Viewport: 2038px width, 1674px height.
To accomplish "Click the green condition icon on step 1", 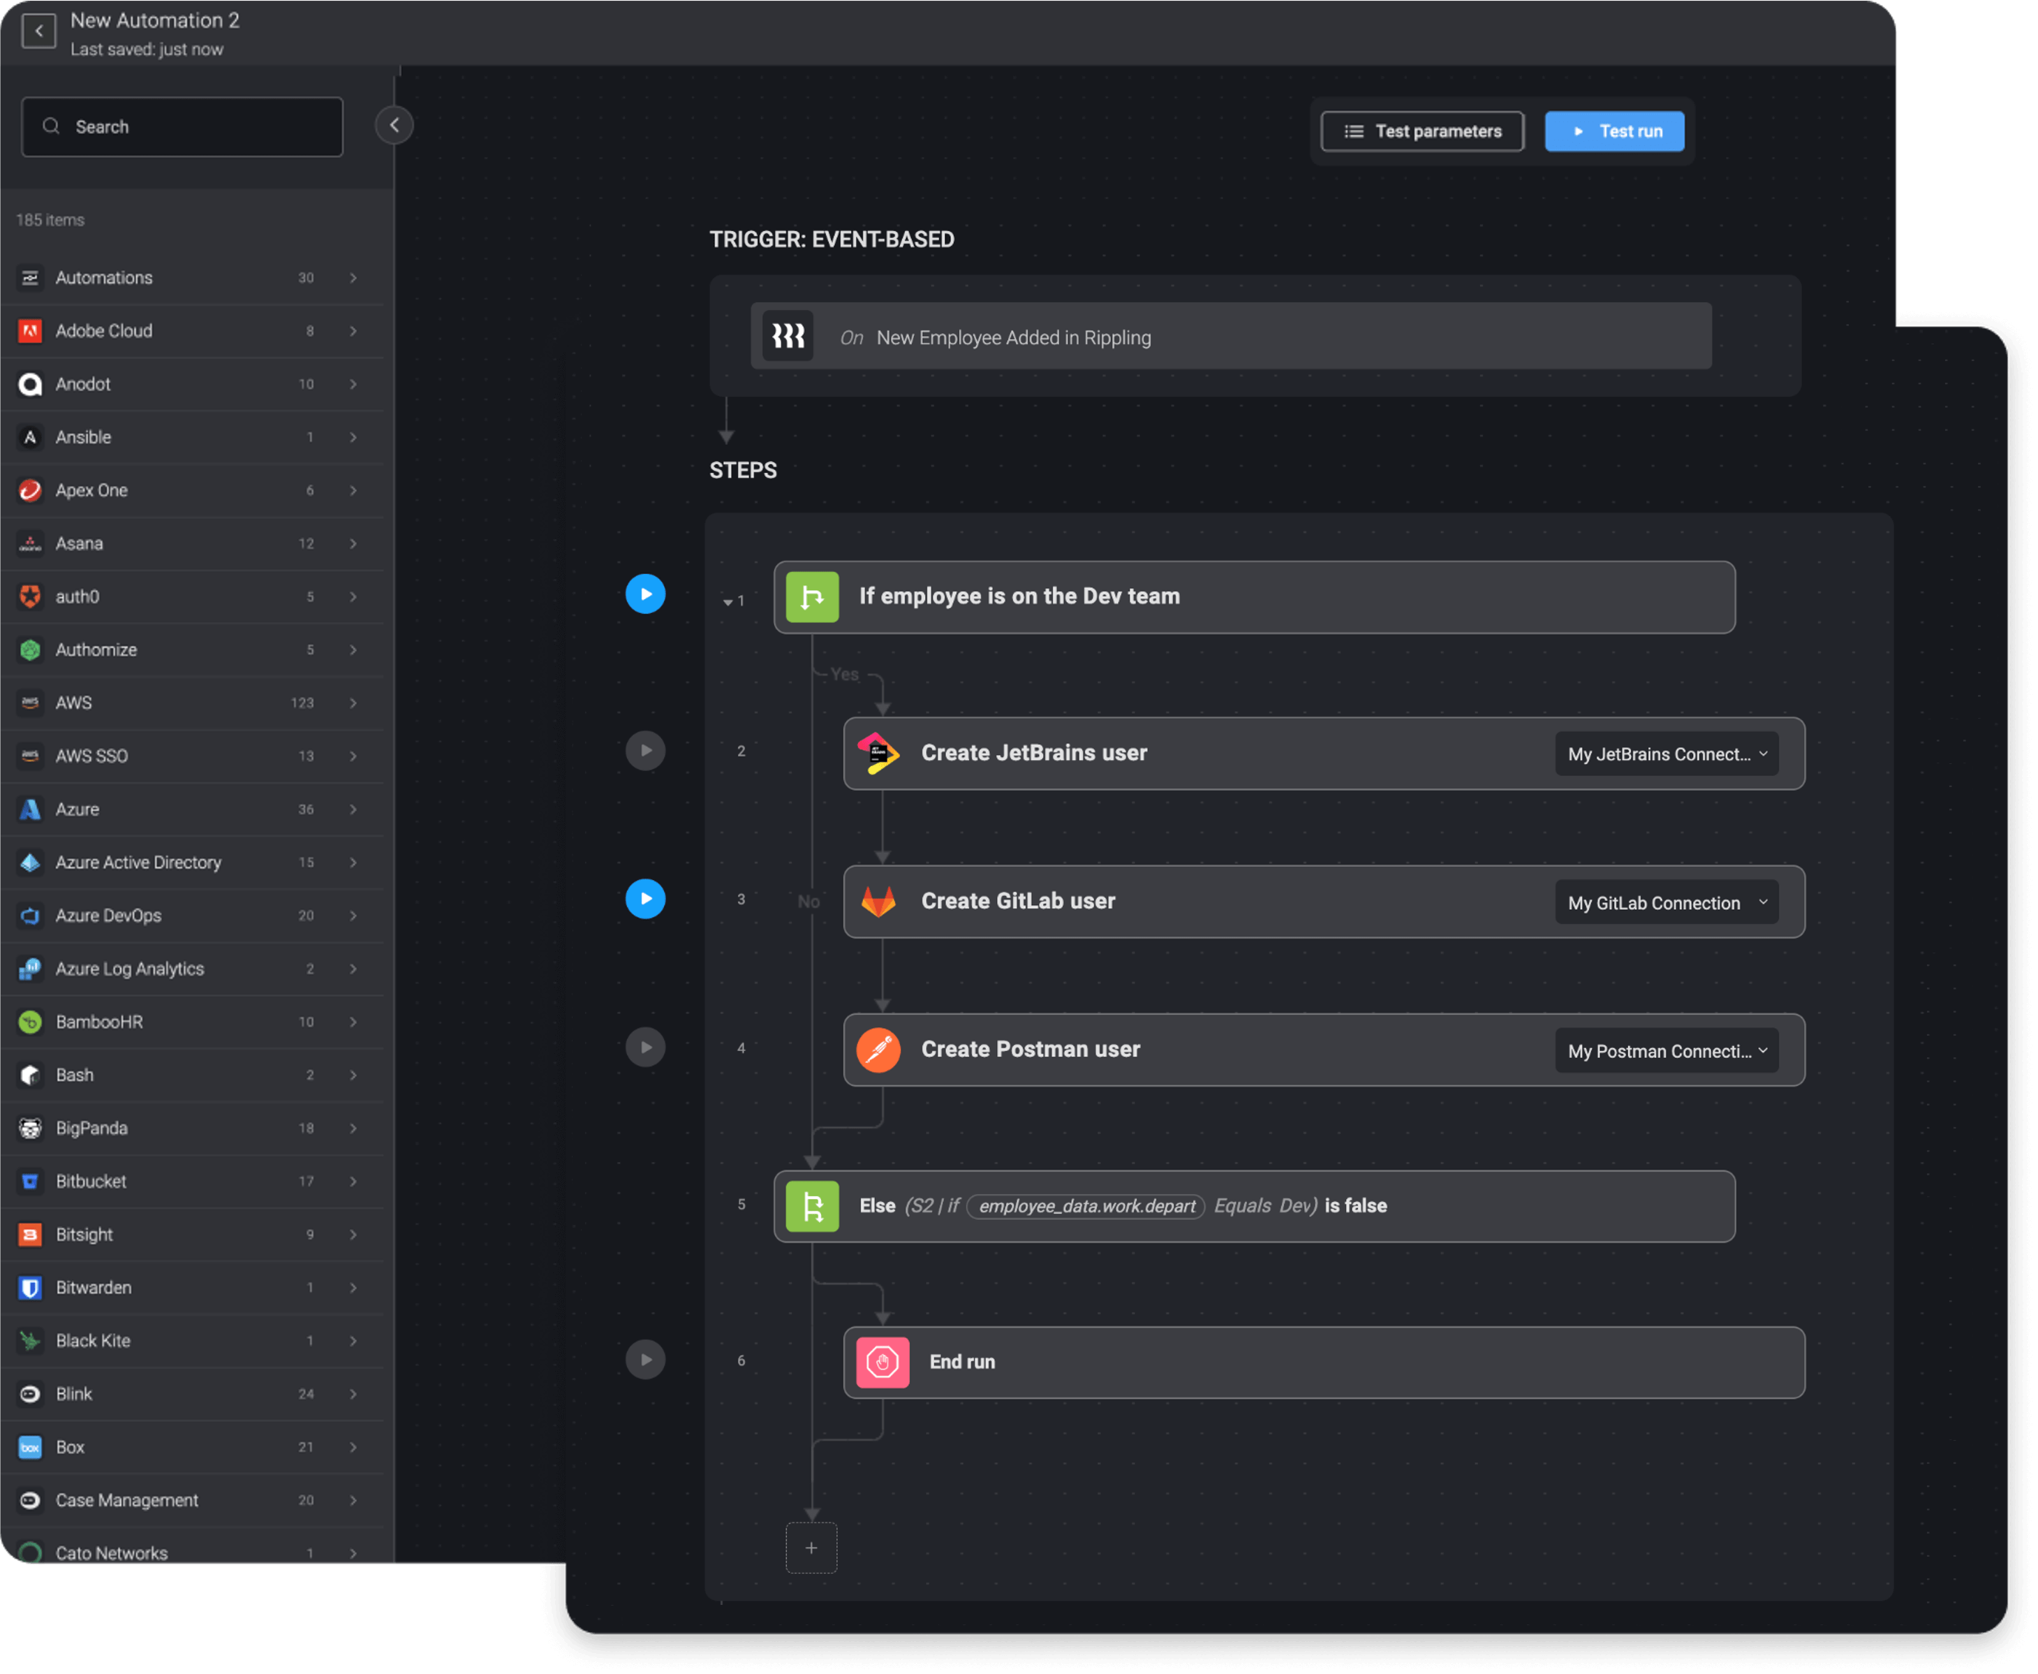I will pos(812,597).
